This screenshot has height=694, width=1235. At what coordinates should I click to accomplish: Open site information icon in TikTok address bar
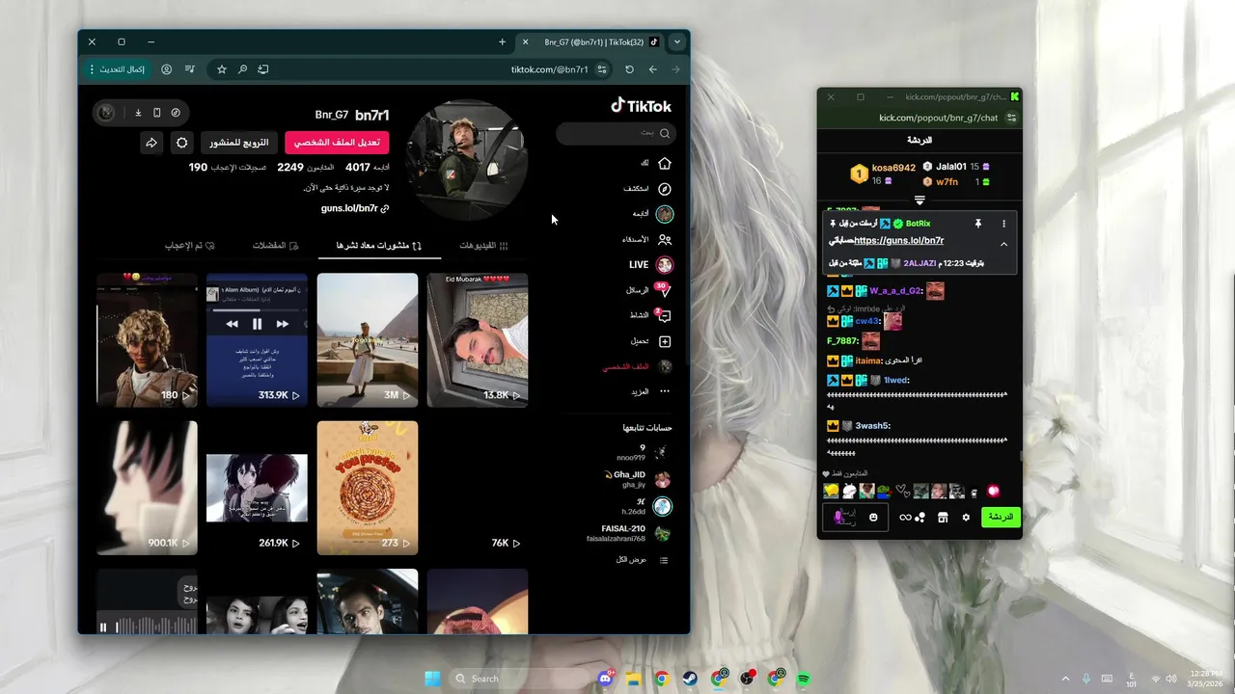[x=602, y=69]
